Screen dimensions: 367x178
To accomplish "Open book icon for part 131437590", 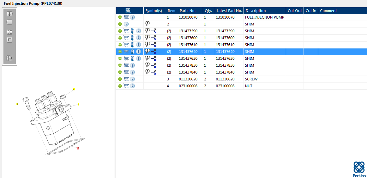I will pos(132,31).
